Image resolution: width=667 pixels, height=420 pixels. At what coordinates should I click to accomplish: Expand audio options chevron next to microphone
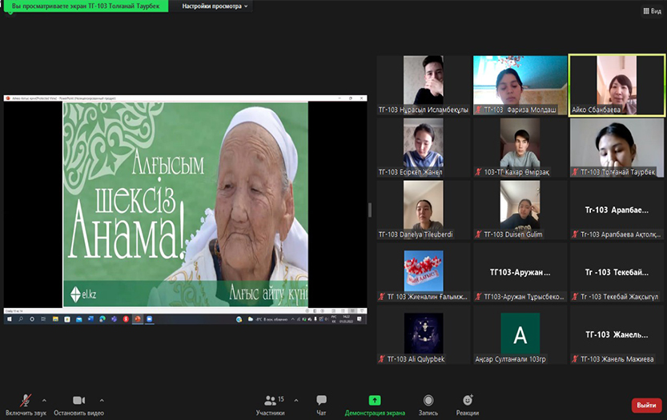point(44,400)
